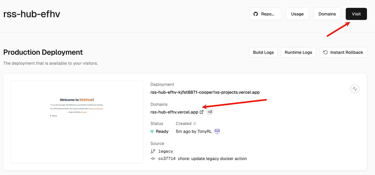This screenshot has height=175, width=375.
Task: Click the RSSHub deployment preview thumbnail
Action: pyautogui.click(x=77, y=122)
